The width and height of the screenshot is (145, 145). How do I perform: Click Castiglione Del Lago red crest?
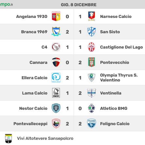tap(92, 47)
